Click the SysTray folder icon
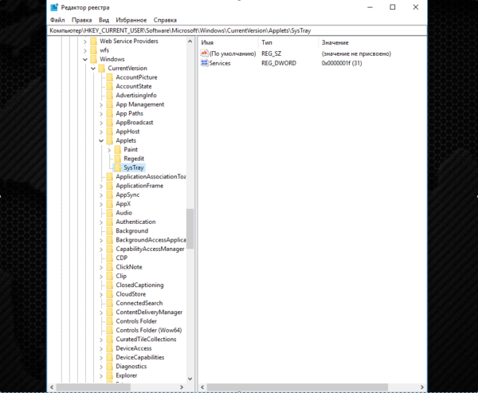The image size is (478, 393). (117, 167)
